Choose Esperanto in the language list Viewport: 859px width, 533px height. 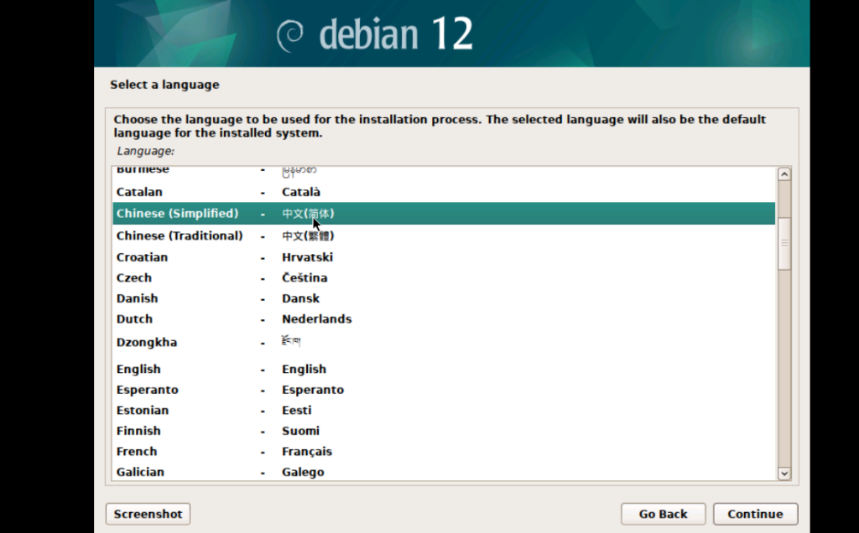[147, 390]
